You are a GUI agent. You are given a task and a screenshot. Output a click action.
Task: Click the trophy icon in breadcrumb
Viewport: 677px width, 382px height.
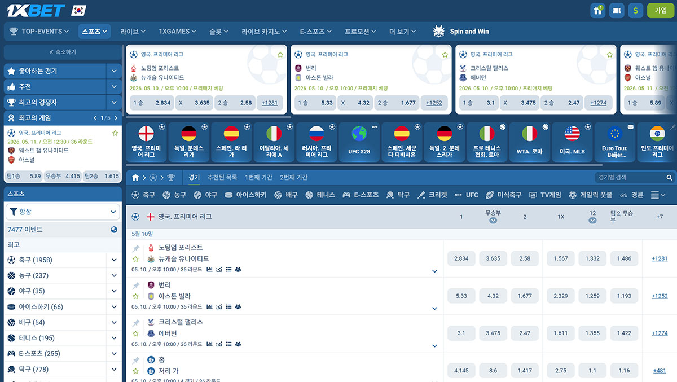171,177
